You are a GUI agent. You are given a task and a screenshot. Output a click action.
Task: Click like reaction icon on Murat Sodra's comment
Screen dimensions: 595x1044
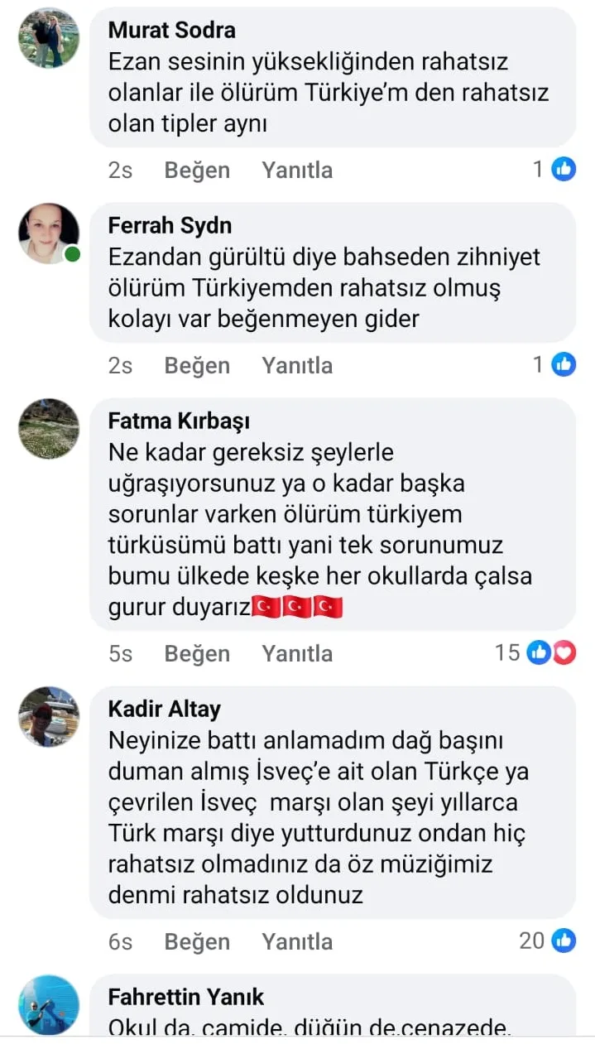click(564, 169)
